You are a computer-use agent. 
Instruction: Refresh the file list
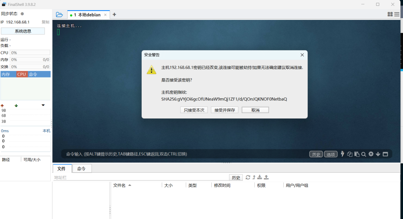click(x=248, y=177)
